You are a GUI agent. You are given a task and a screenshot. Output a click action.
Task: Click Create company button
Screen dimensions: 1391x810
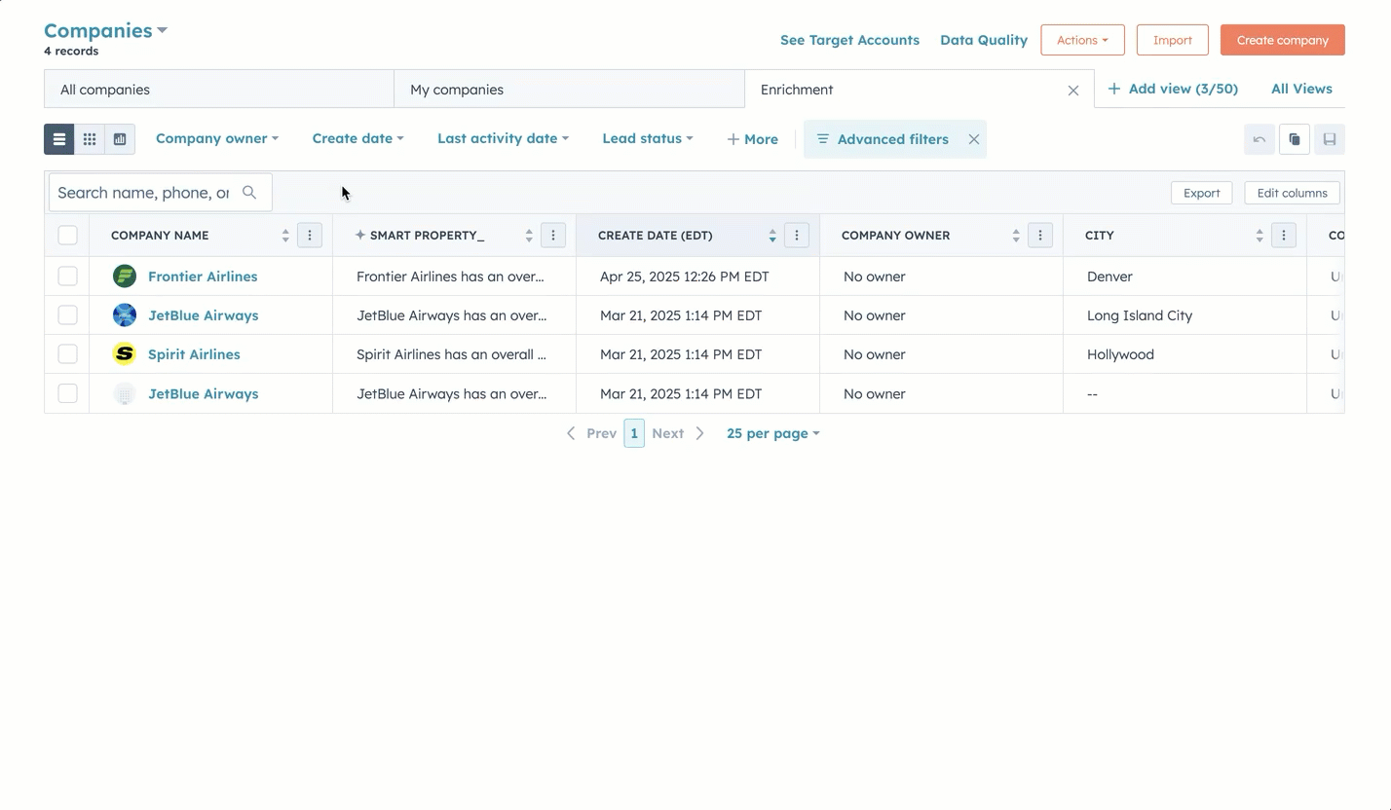tap(1283, 40)
